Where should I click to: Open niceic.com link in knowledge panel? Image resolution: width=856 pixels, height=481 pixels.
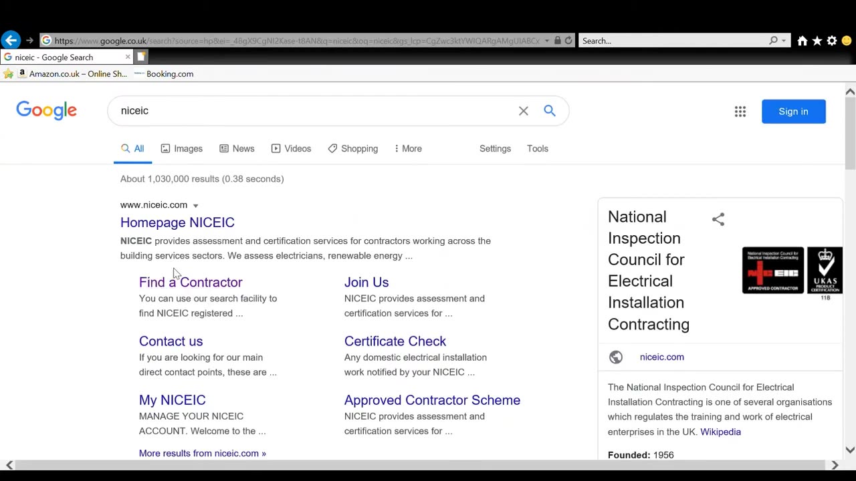point(662,357)
